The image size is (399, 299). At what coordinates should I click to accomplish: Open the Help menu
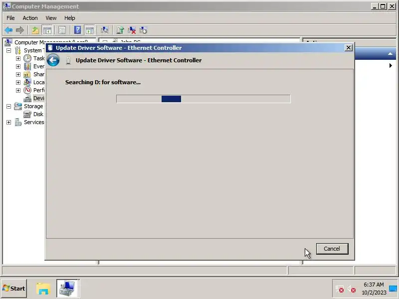point(69,18)
